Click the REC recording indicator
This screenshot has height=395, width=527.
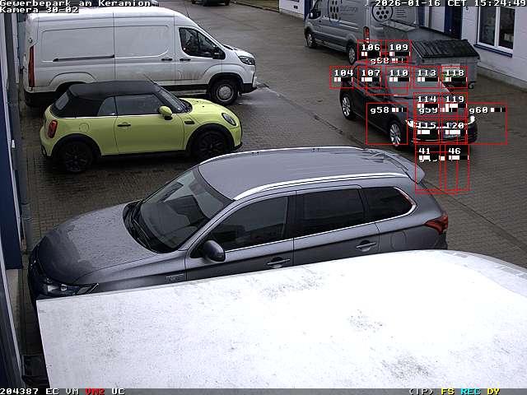pyautogui.click(x=470, y=391)
